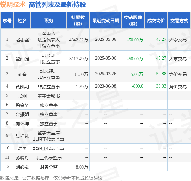191x181 pixels.
Task: Click change value -5.03万
Action: pos(136,74)
